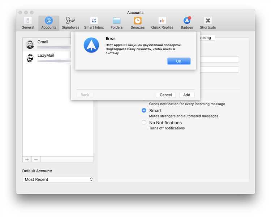Screen dimensions: 271x217
Task: Select the No Notifications option
Action: tap(144, 123)
